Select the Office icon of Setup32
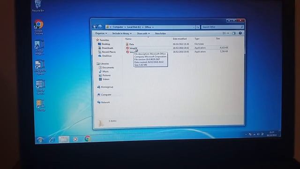The height and width of the screenshot is (169, 300). tap(127, 48)
